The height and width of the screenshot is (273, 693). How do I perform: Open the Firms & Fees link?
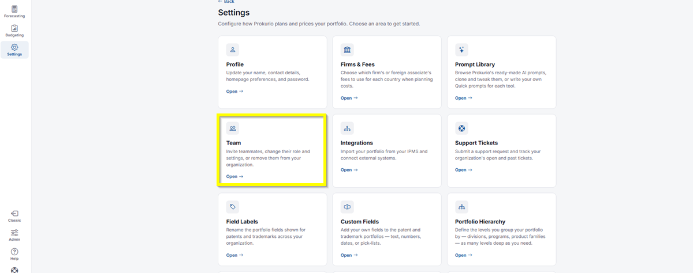[x=349, y=98]
